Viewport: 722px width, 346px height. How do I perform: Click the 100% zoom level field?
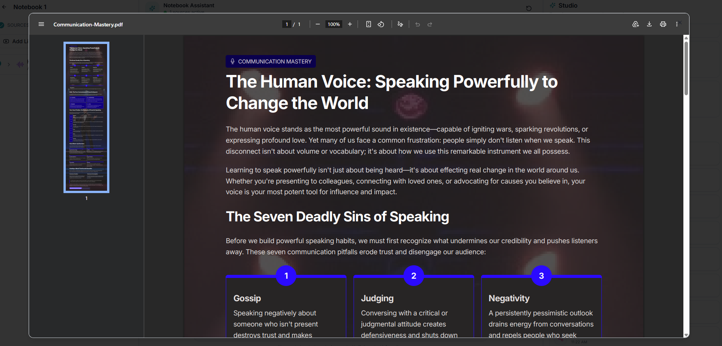coord(333,24)
